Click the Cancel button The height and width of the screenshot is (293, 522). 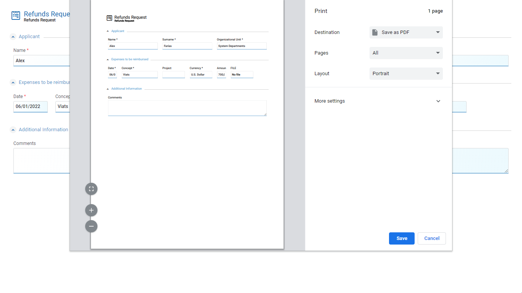[431, 238]
